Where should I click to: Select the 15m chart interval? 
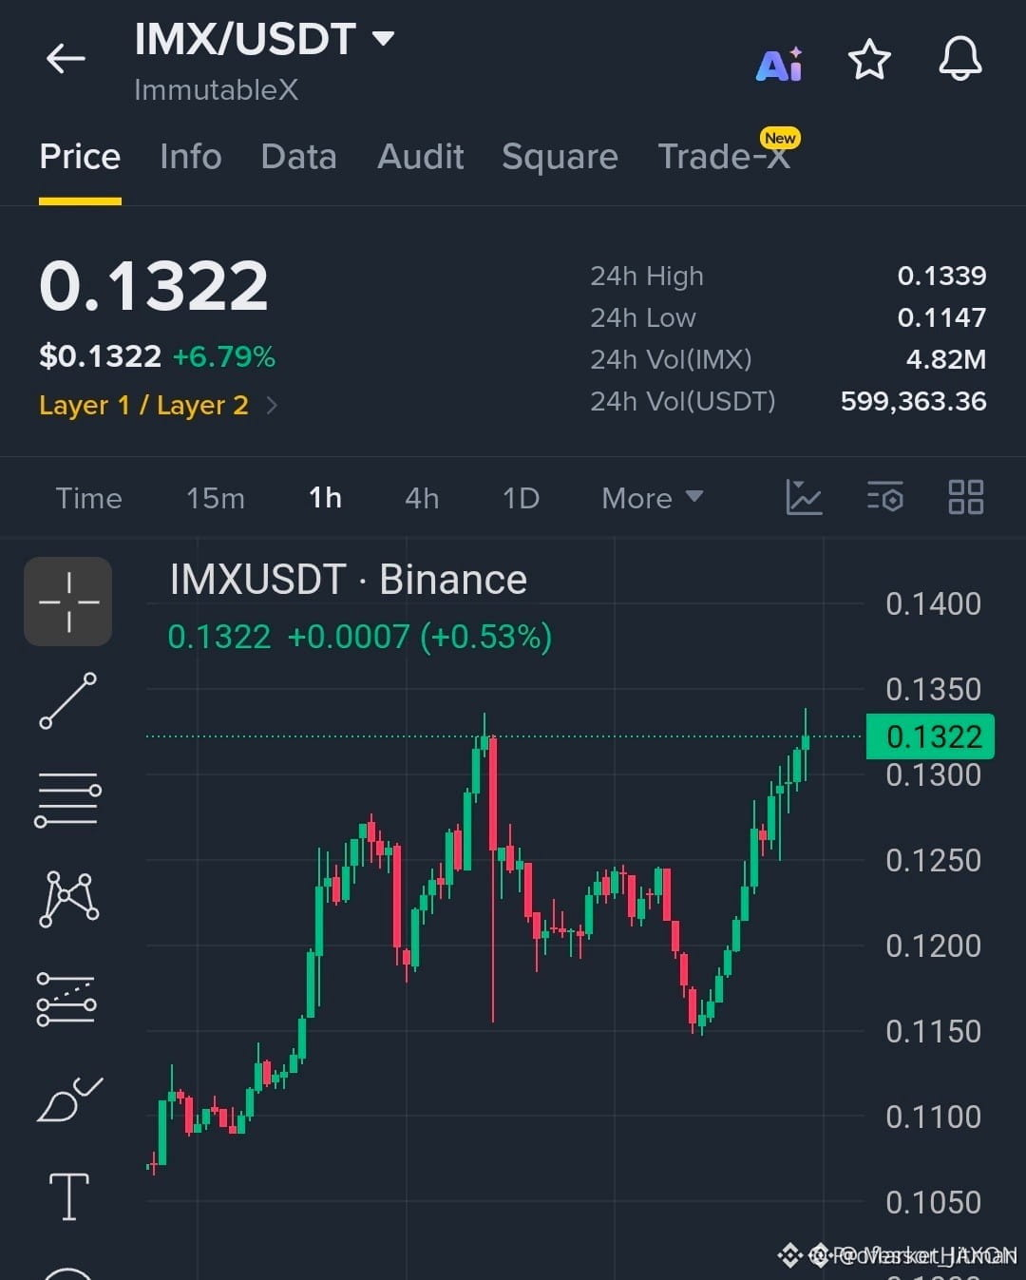click(216, 498)
